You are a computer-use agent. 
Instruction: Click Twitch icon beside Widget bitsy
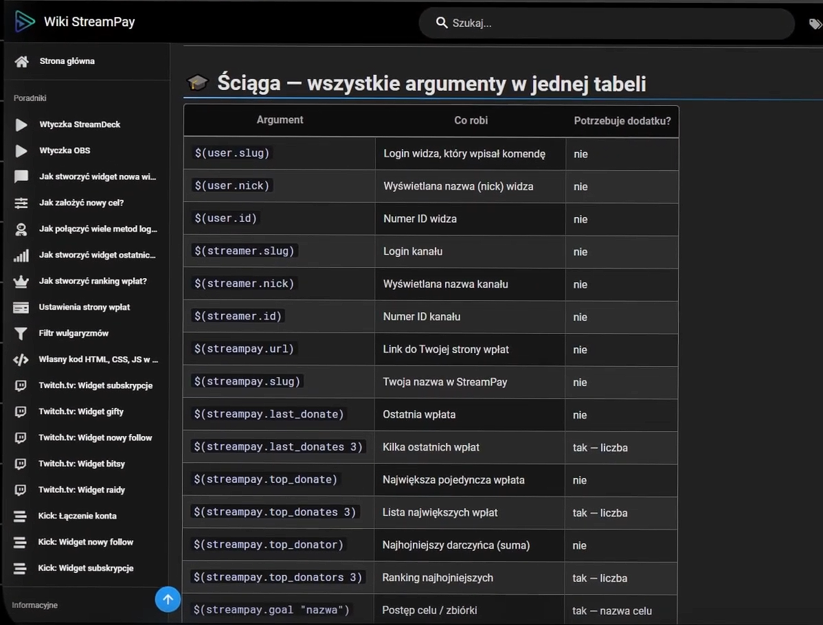pyautogui.click(x=21, y=464)
